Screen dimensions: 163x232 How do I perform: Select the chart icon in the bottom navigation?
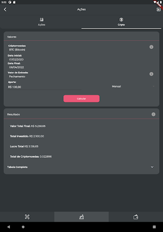[81, 217]
